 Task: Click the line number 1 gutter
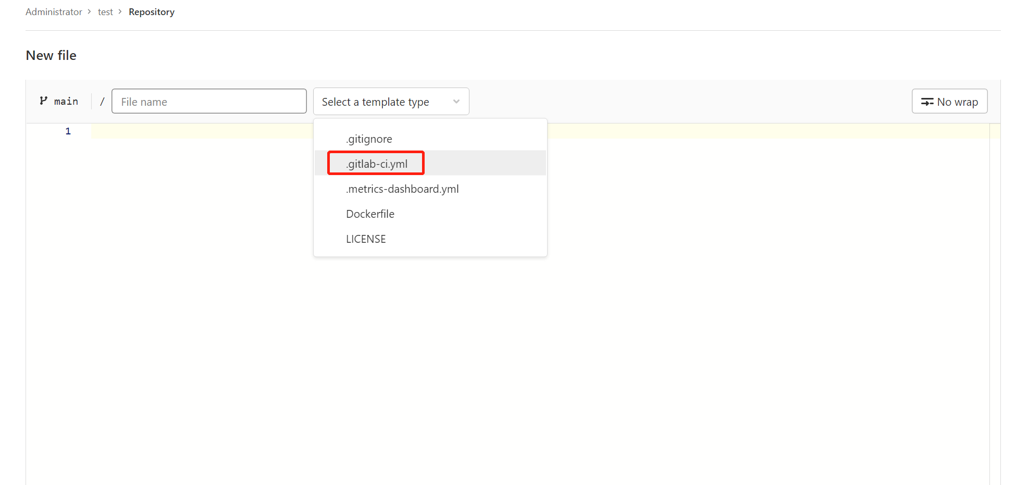(68, 131)
